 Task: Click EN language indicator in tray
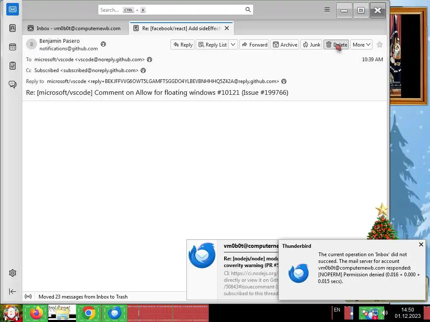coord(337,310)
